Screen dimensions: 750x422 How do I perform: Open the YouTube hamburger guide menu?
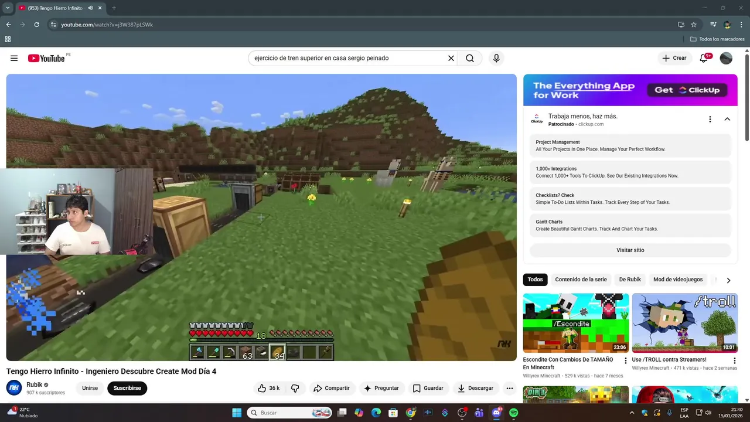(14, 58)
